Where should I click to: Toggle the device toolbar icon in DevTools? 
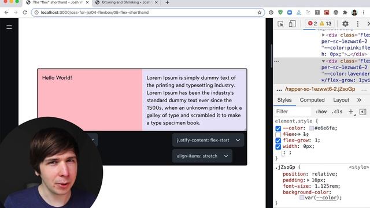point(292,24)
